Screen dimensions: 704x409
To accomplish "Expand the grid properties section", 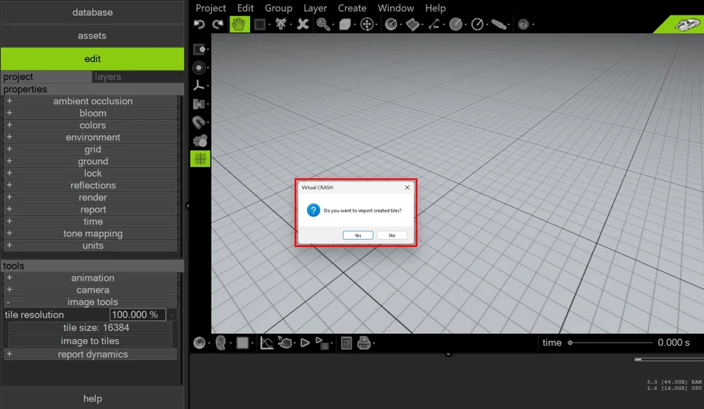I will 90,149.
